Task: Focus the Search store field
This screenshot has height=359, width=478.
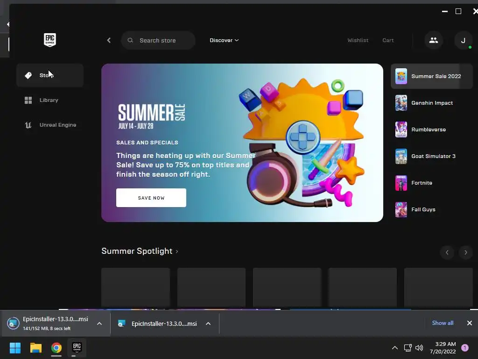Action: (x=158, y=40)
